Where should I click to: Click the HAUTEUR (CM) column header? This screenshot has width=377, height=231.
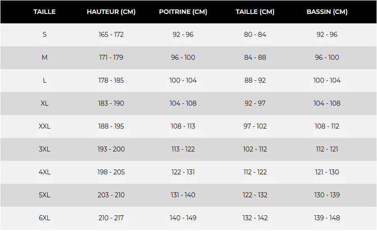111,12
